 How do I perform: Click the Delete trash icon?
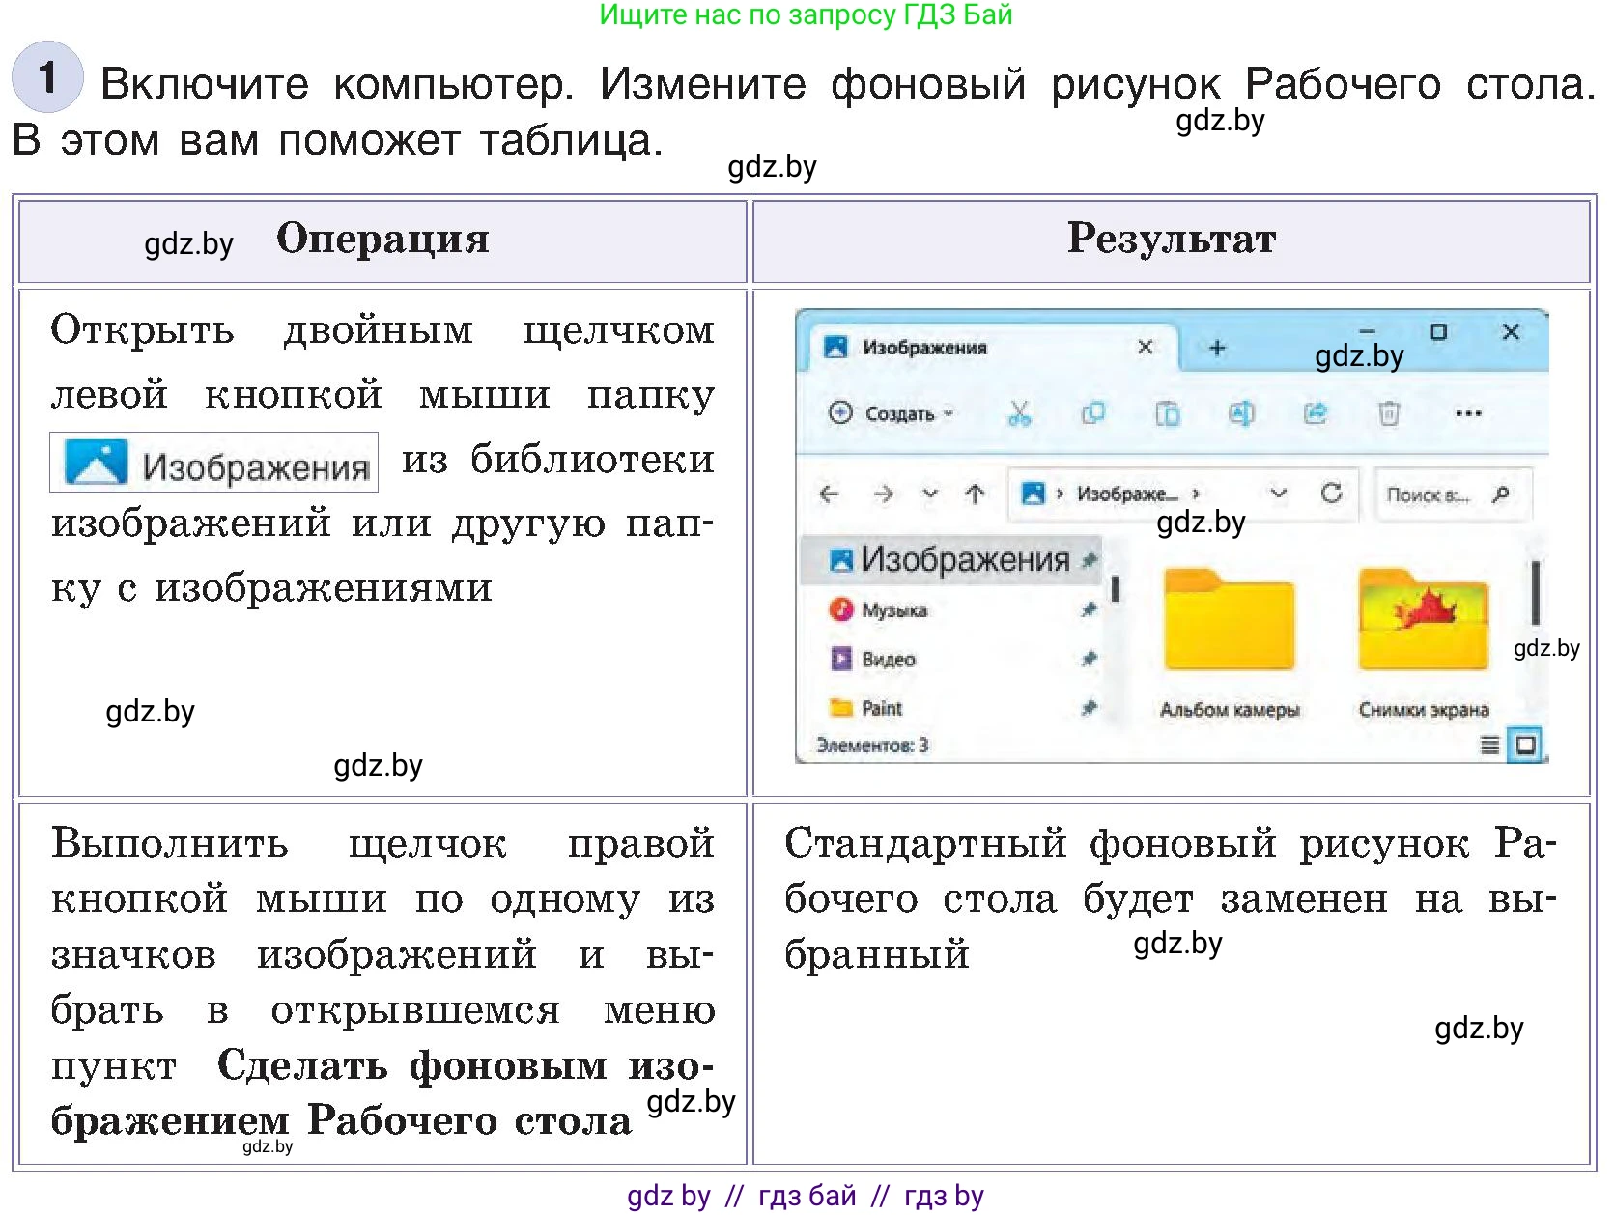(x=1389, y=413)
